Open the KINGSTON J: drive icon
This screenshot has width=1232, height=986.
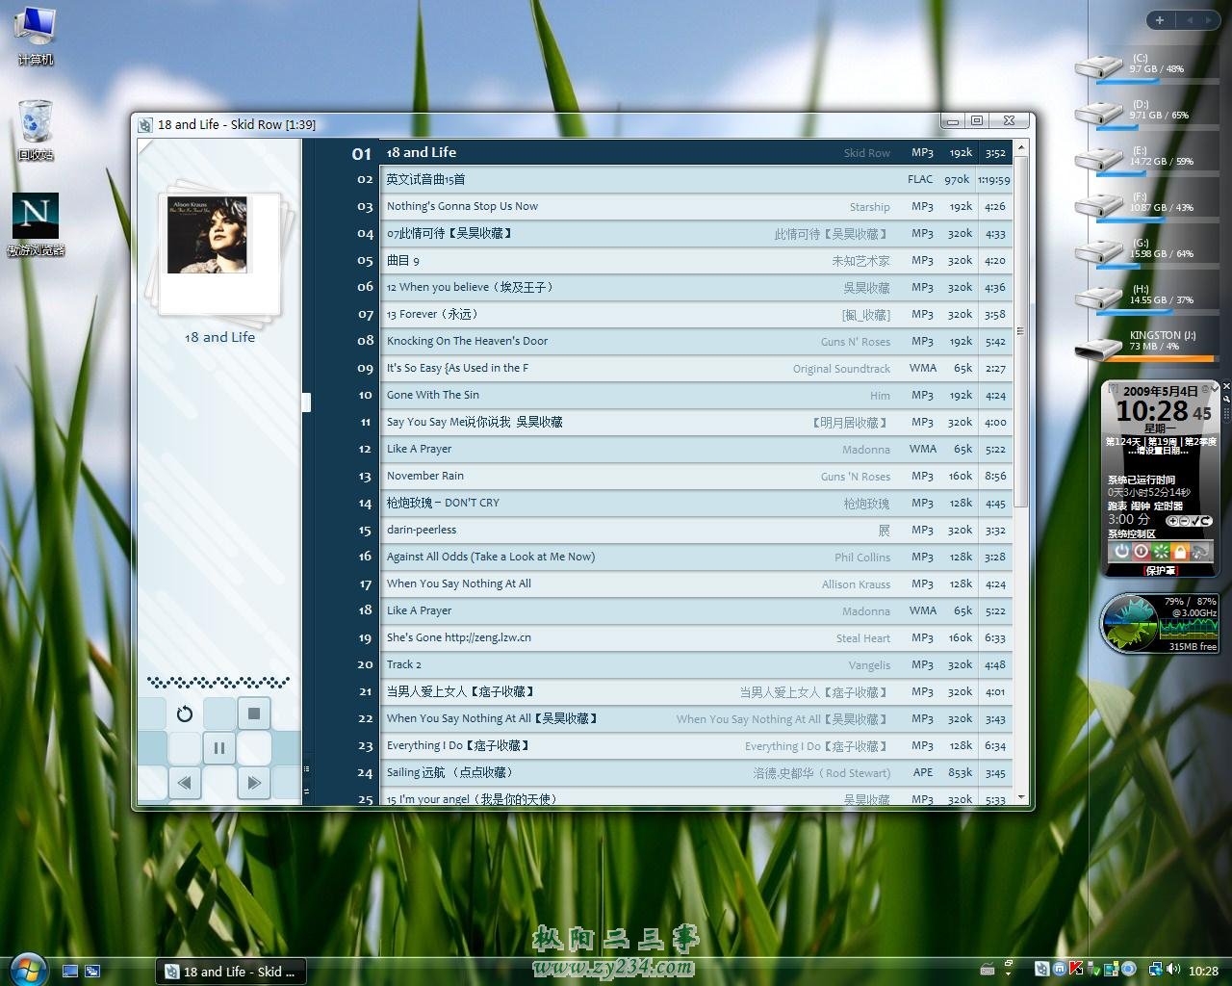(x=1098, y=348)
